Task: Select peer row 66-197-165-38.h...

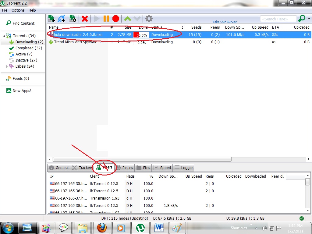Action: click(x=177, y=205)
